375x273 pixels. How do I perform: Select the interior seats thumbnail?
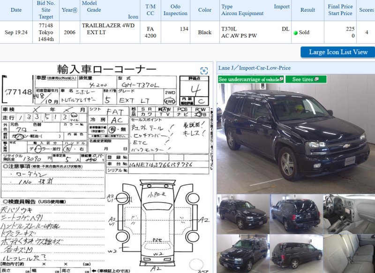pyautogui.click(x=348, y=253)
